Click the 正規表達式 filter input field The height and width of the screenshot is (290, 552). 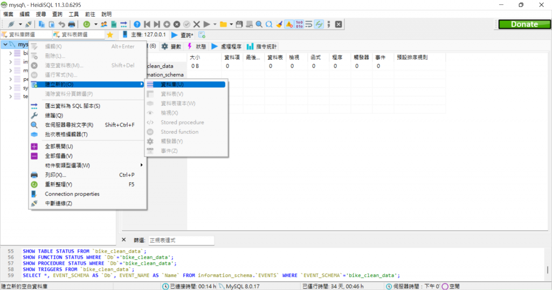coord(181,240)
